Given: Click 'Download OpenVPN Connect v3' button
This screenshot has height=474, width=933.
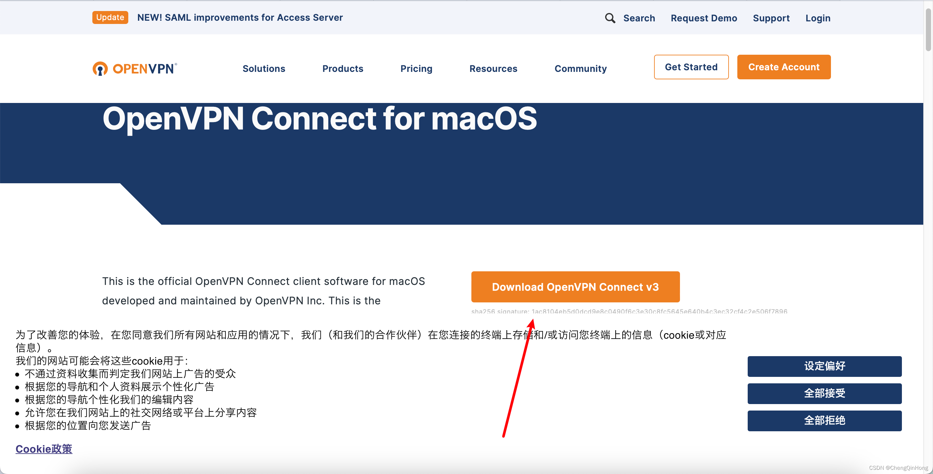Looking at the screenshot, I should click(576, 287).
